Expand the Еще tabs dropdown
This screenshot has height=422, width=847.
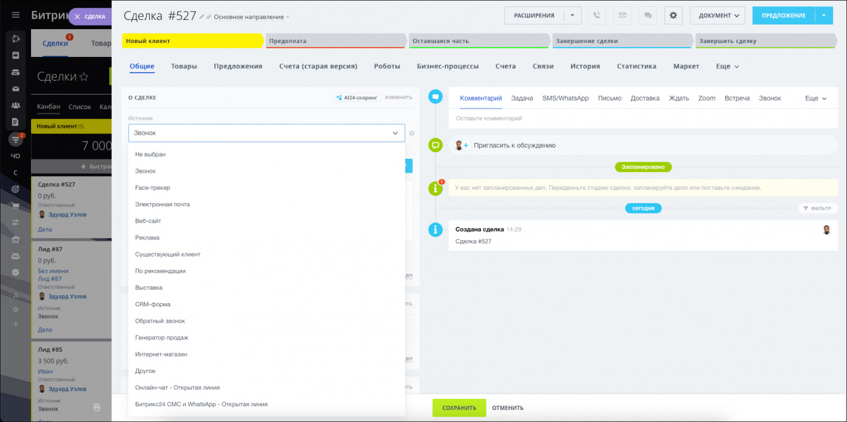[x=727, y=66]
